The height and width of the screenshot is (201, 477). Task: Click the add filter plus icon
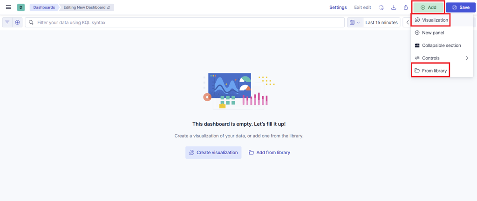17,22
